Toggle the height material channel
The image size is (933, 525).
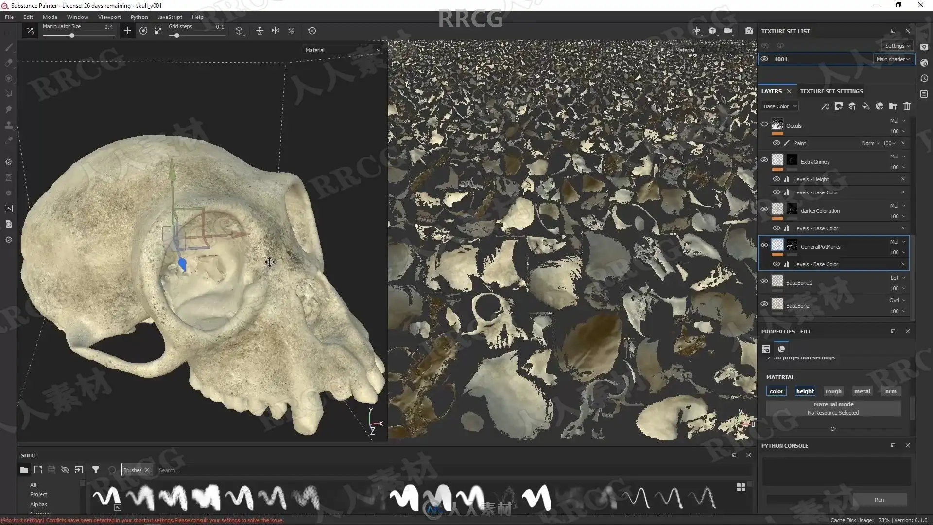(805, 391)
